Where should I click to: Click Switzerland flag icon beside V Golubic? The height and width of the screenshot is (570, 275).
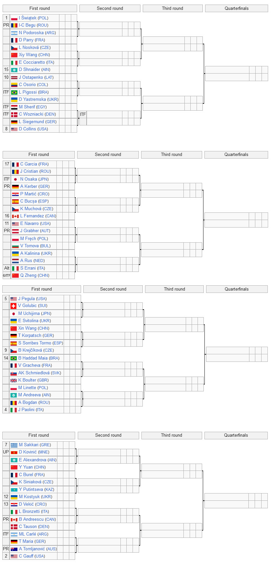point(13,306)
